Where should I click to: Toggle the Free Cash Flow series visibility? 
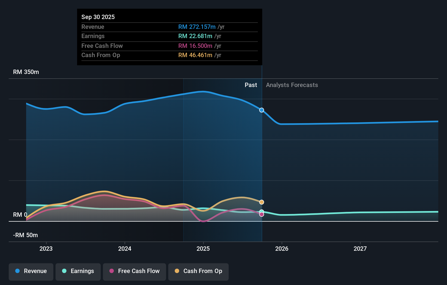tap(134, 271)
